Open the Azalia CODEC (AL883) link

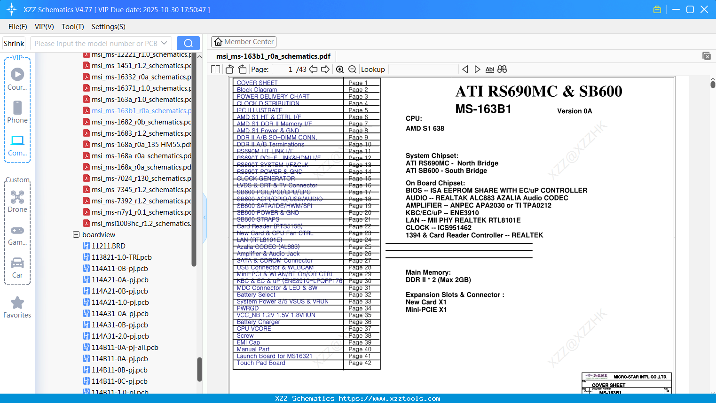[268, 247]
